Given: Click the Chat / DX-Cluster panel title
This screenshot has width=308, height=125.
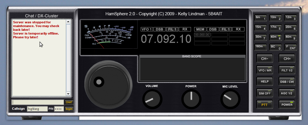Looking at the screenshot, I should (x=42, y=16).
